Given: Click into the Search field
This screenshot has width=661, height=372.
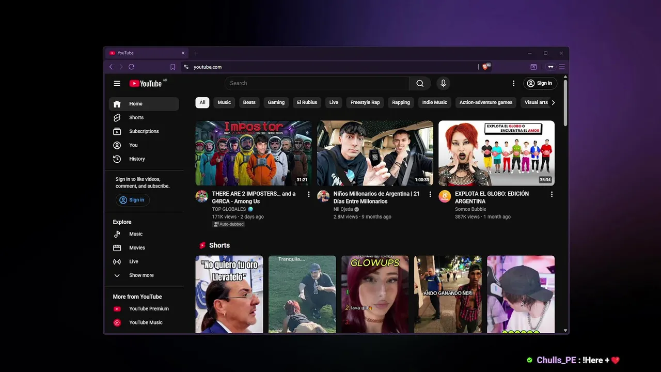Looking at the screenshot, I should click(x=317, y=83).
